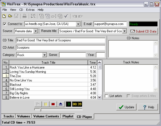Start playback with the Play button
Screen dimensions: 161x126
tap(38, 104)
